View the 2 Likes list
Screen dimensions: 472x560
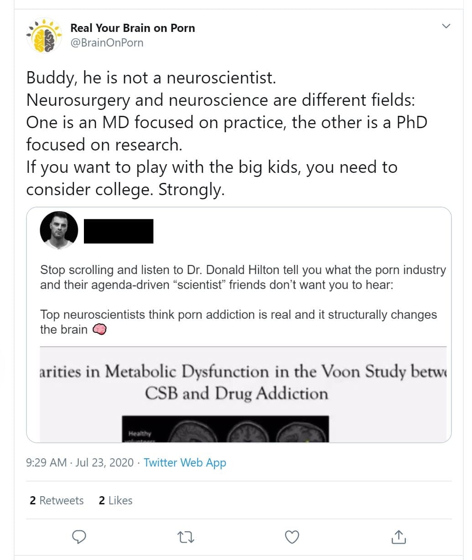click(x=115, y=500)
